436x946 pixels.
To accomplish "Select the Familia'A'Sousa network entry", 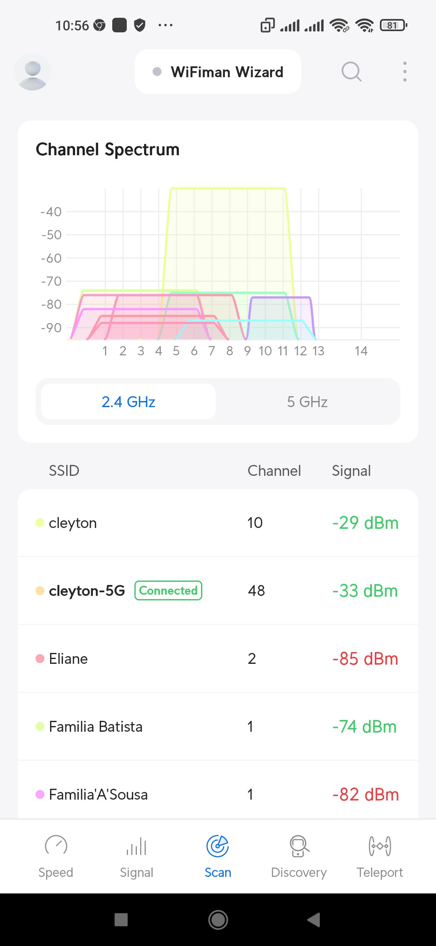I will tap(218, 794).
